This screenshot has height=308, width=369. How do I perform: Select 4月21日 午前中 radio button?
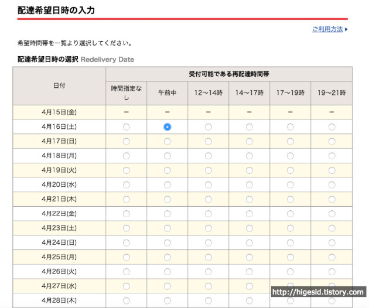click(x=168, y=200)
